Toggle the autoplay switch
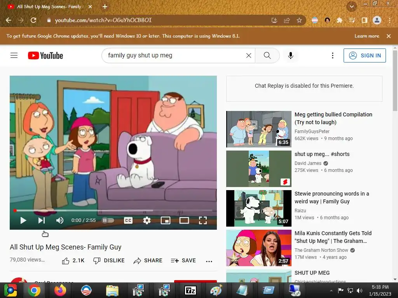The image size is (398, 298). click(108, 220)
